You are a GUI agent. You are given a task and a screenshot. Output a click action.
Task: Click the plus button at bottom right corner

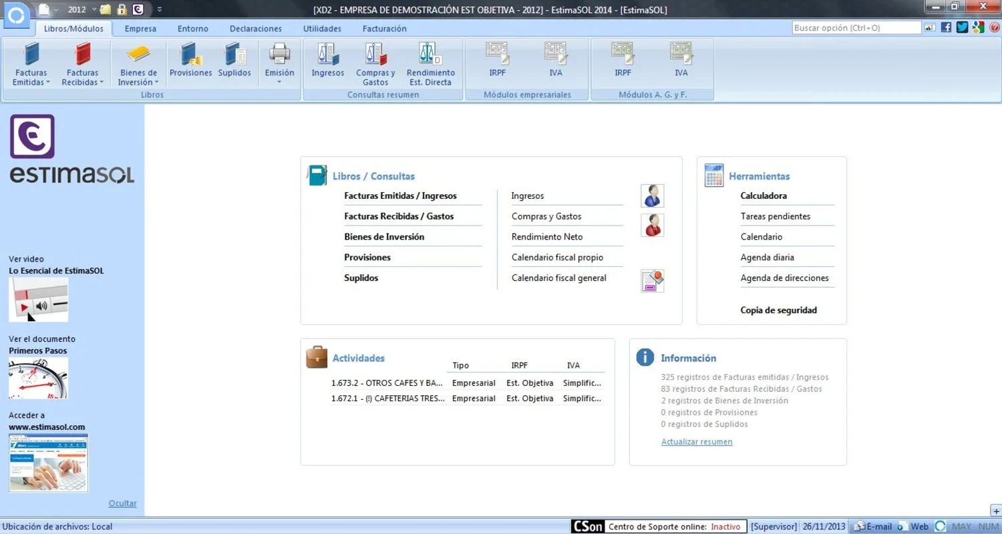(x=996, y=511)
